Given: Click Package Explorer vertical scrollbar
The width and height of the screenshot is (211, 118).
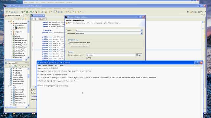Looking at the screenshot, I should [28, 39].
